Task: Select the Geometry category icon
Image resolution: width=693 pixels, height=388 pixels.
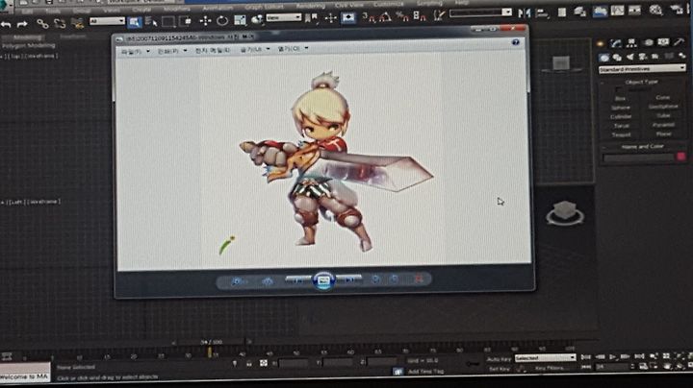Action: tap(604, 58)
